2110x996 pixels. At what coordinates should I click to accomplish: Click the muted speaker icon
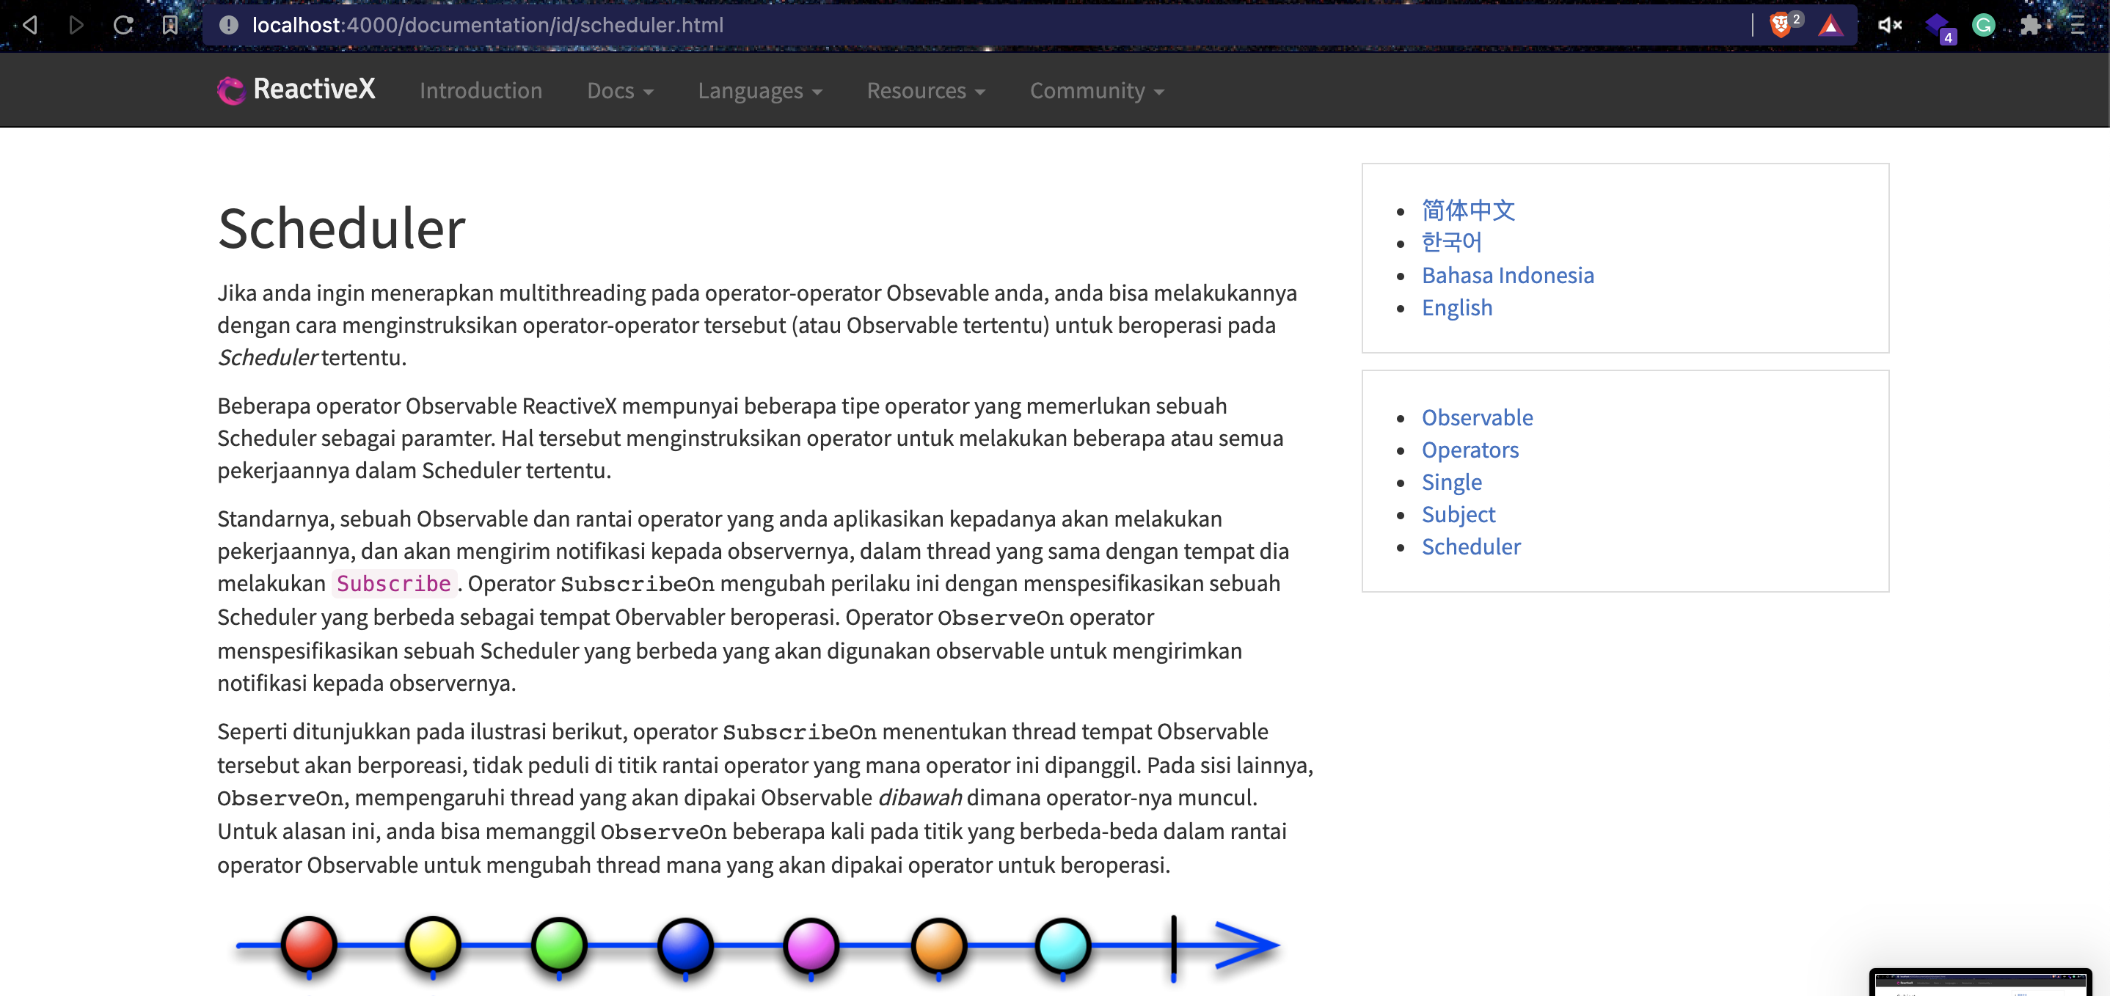[x=1889, y=26]
